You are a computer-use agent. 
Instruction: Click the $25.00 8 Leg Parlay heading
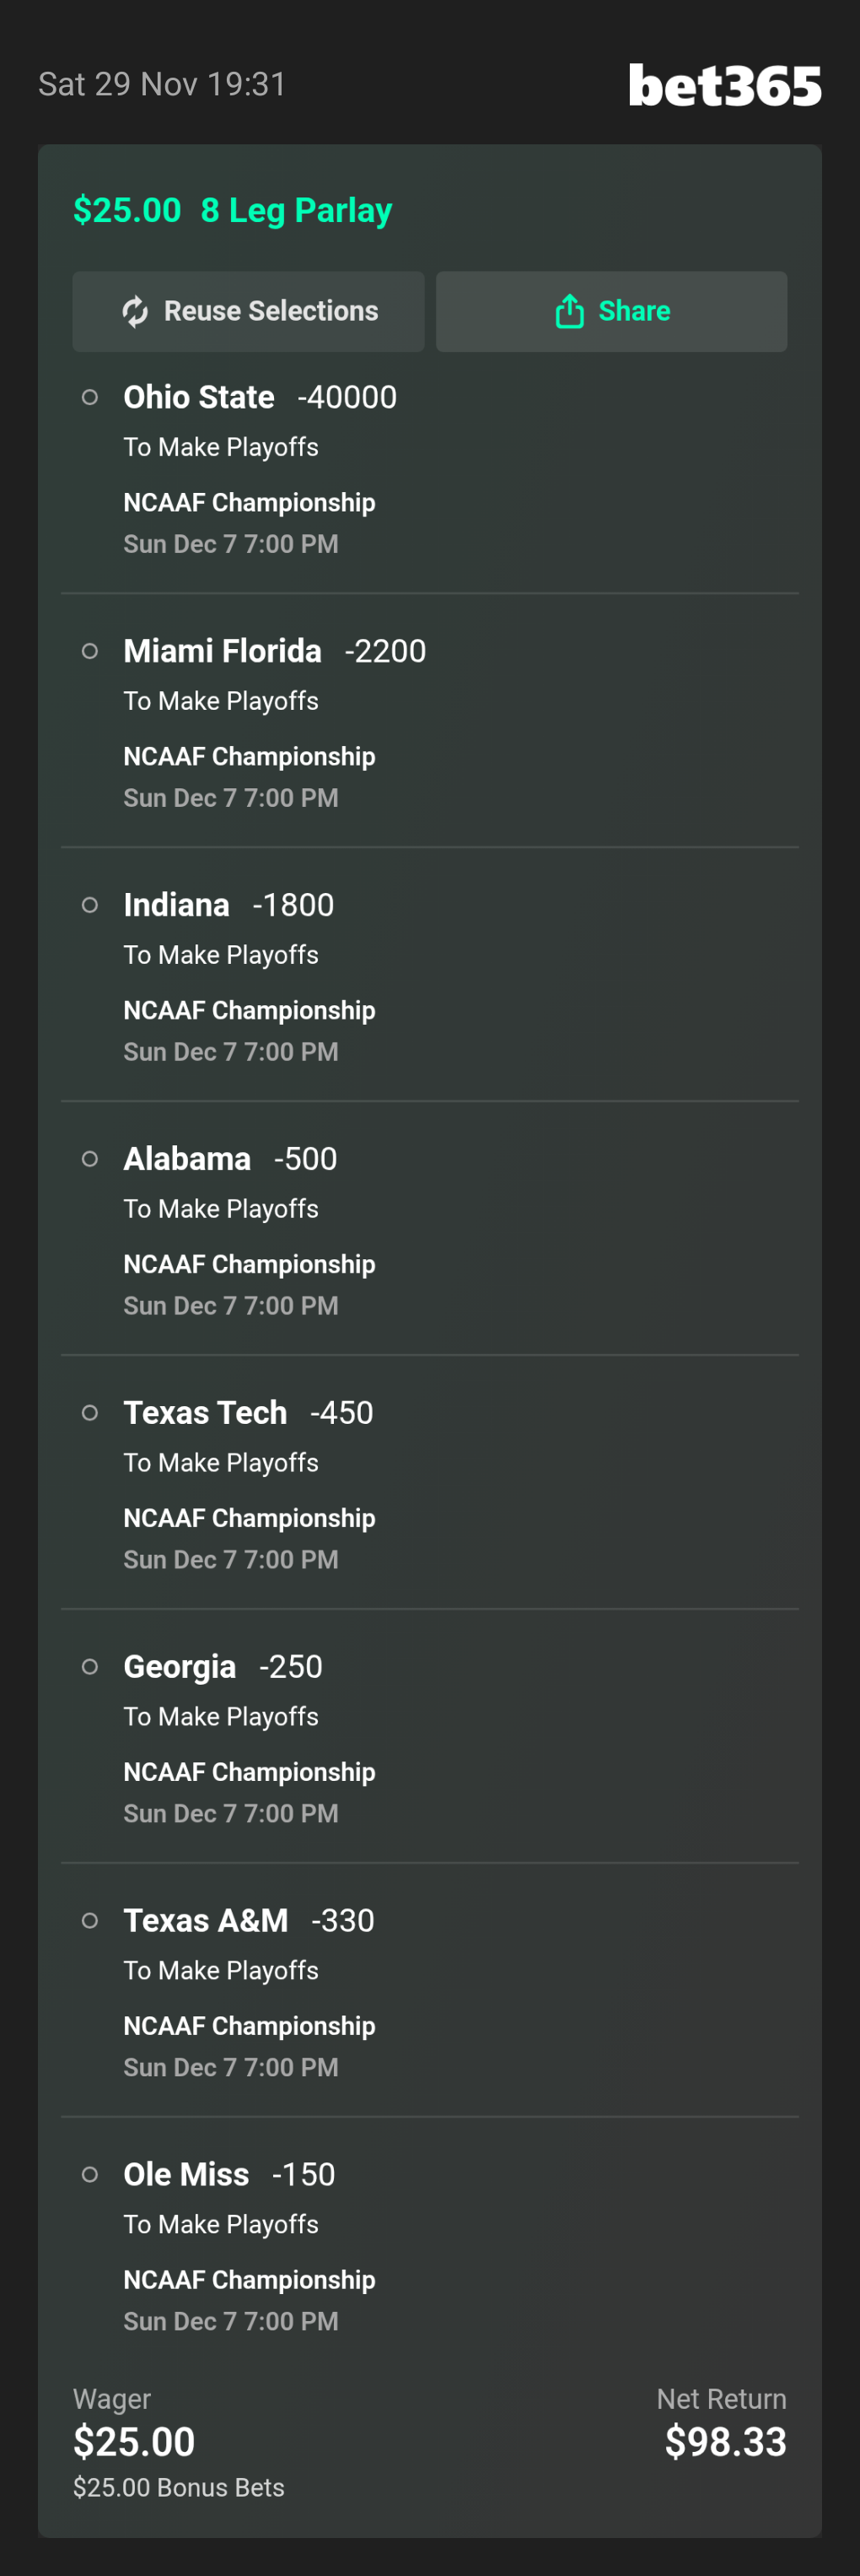[x=233, y=211]
